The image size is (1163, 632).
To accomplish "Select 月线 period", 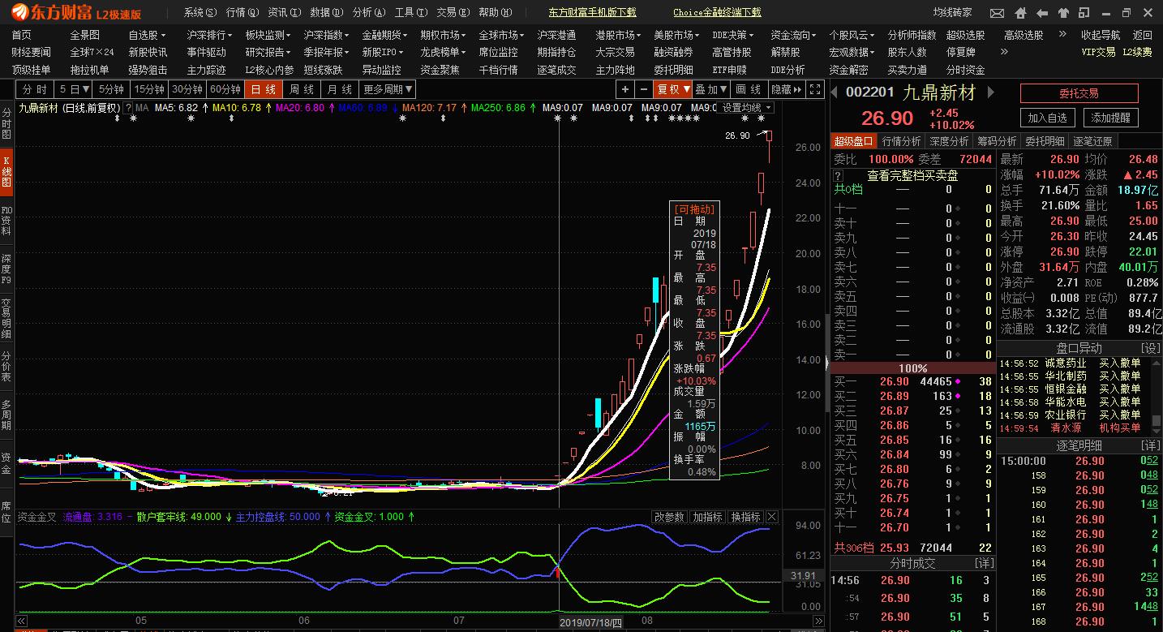I will 340,89.
